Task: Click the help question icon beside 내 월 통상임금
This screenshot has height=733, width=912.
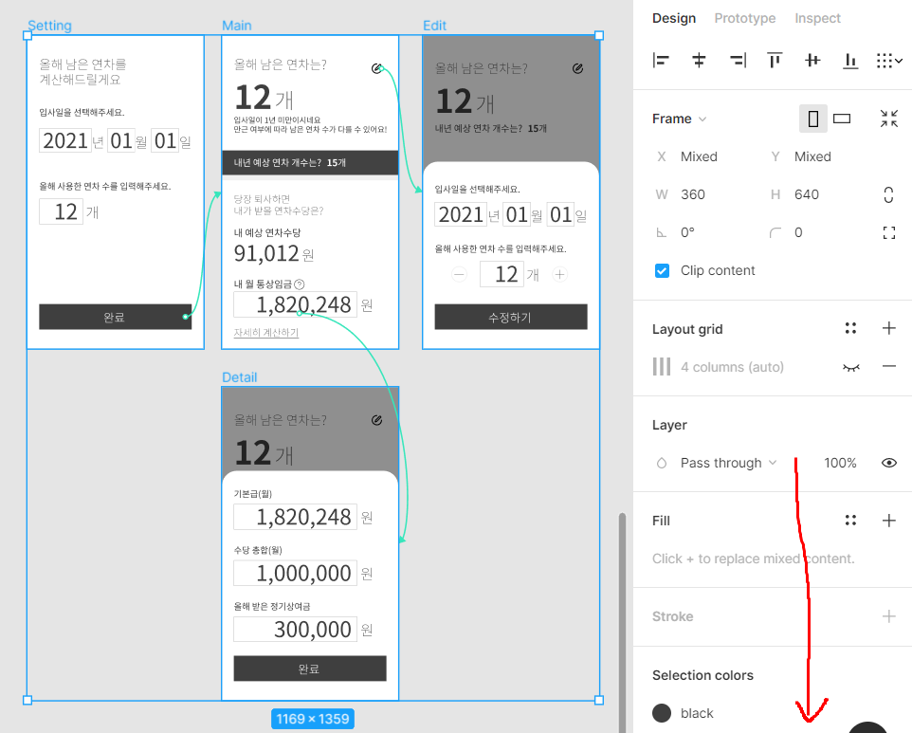Action: tap(299, 284)
